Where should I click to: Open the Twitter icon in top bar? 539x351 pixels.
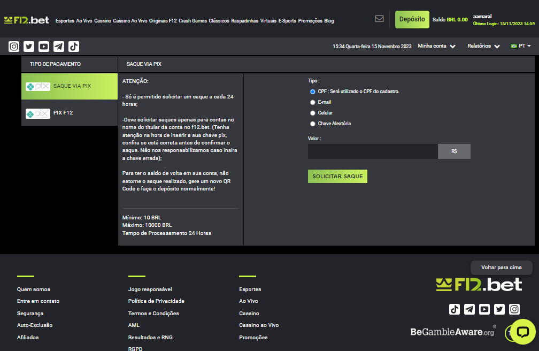click(29, 47)
